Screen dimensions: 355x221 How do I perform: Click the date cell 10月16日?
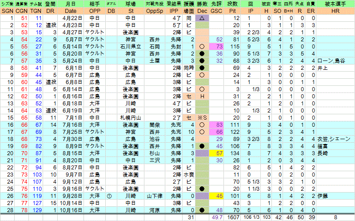pyautogui.click(x=71, y=210)
